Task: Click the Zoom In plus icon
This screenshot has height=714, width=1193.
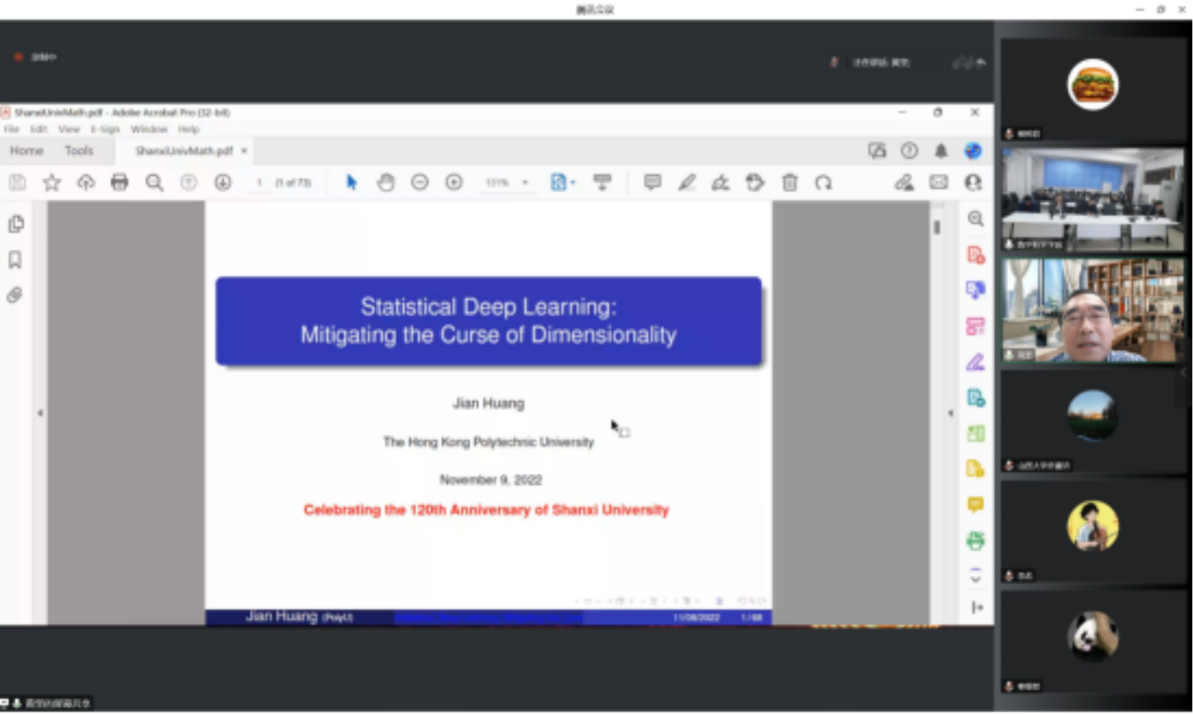Action: 453,183
